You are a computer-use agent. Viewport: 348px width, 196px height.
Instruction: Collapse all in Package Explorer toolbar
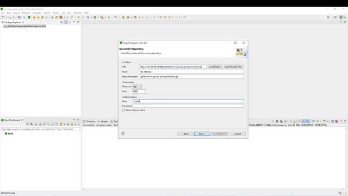(x=61, y=22)
